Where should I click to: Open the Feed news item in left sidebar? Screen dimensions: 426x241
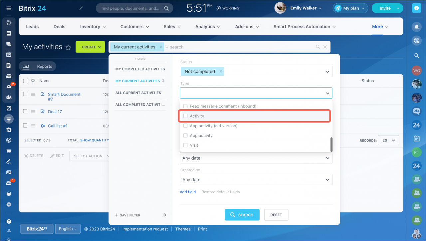(x=9, y=33)
